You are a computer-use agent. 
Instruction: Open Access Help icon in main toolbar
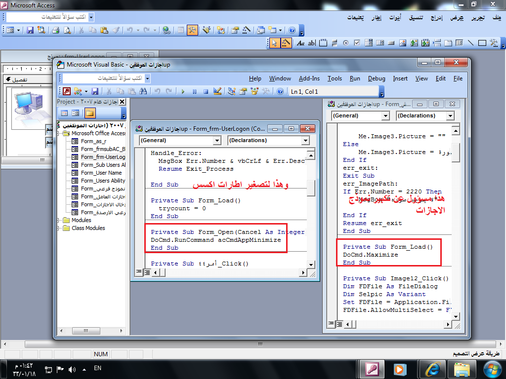[x=292, y=30]
